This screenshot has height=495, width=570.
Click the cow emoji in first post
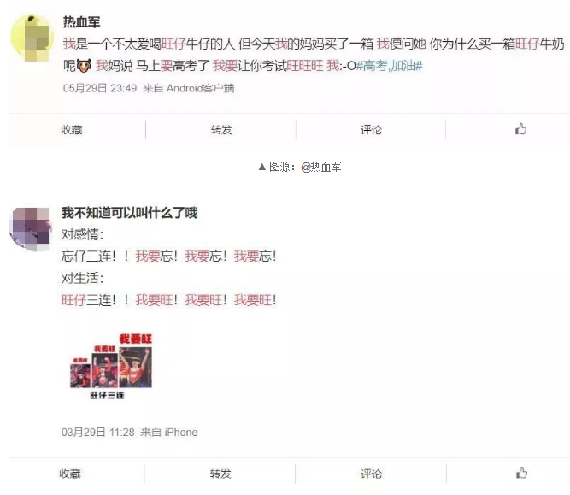click(84, 66)
